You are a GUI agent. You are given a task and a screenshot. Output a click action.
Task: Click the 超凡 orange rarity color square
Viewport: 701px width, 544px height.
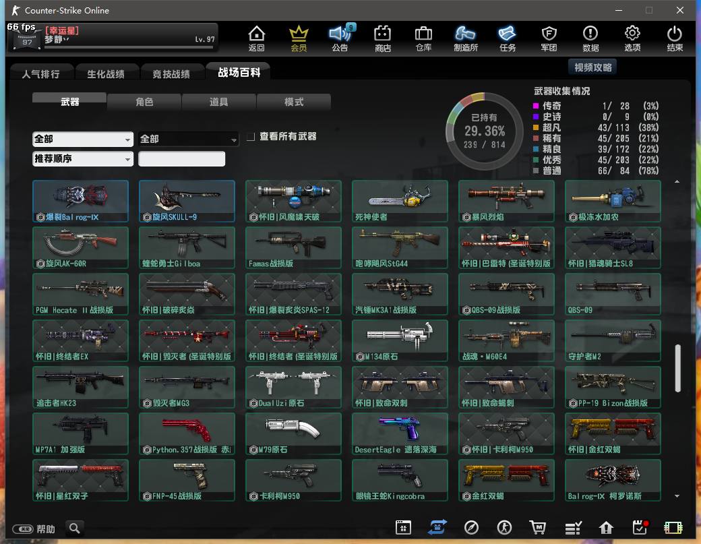(x=536, y=127)
